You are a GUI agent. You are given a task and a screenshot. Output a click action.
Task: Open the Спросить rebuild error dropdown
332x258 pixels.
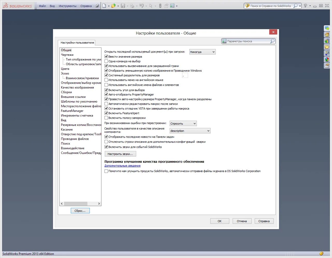tap(183, 124)
